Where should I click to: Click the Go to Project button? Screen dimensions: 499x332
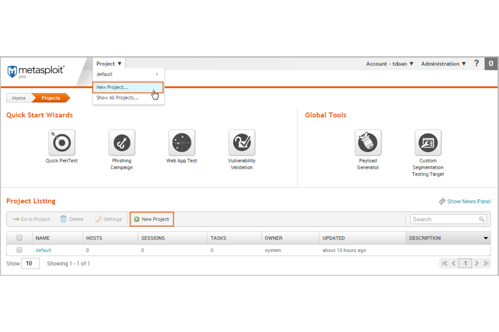coord(31,219)
